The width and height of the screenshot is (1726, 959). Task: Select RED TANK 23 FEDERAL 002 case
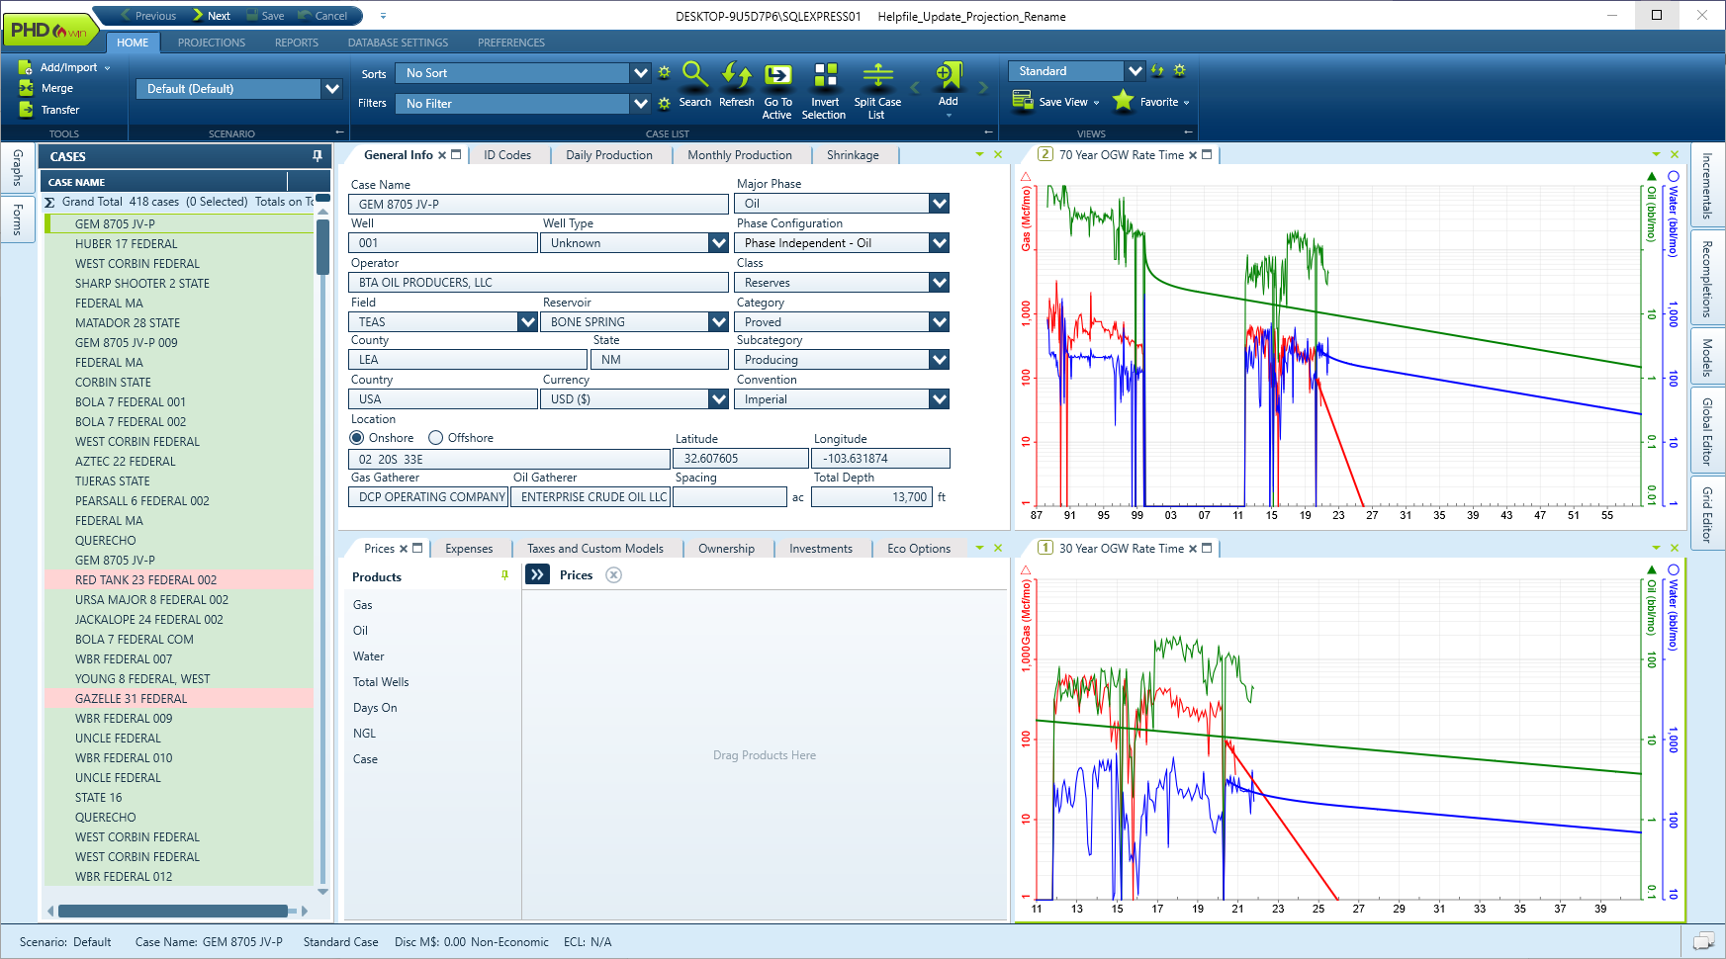click(145, 580)
